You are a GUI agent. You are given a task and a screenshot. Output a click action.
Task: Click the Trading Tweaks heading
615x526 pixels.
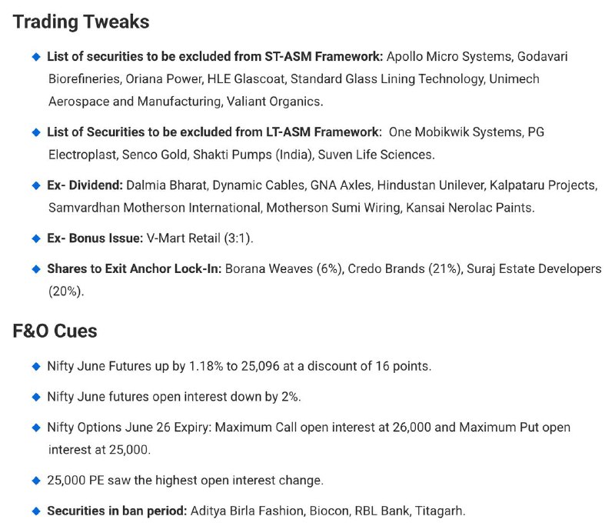[81, 22]
